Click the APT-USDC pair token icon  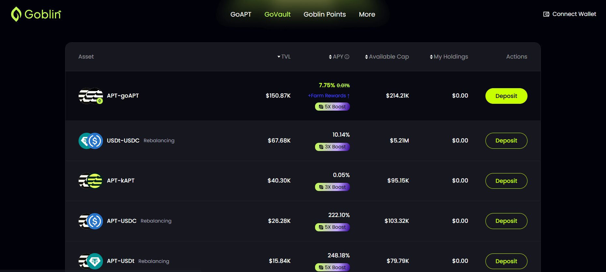point(91,221)
